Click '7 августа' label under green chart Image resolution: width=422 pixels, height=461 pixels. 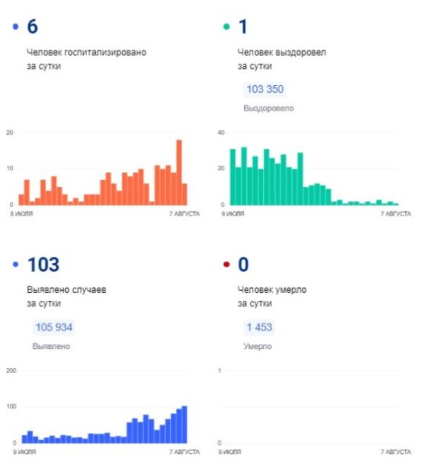[x=396, y=213]
